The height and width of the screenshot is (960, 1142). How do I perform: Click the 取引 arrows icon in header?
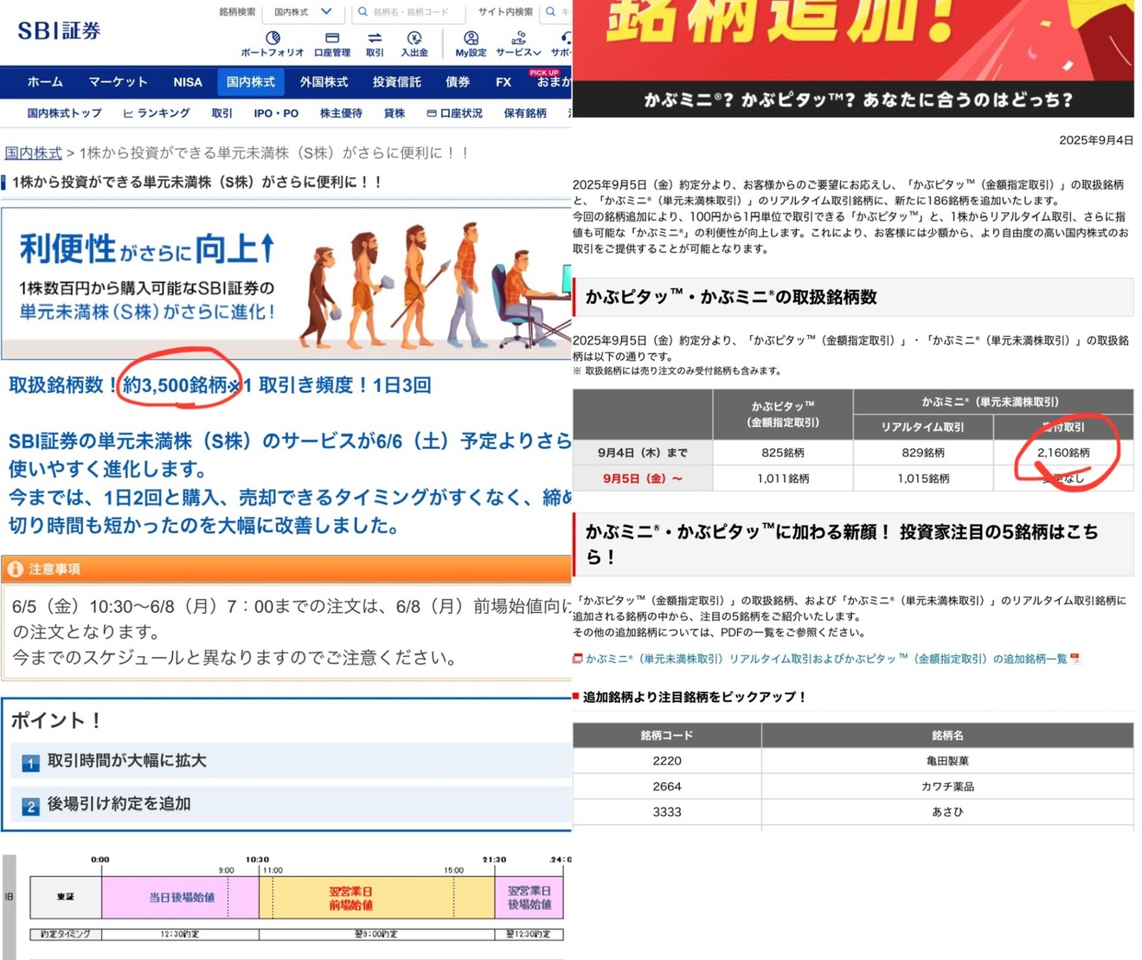point(375,38)
